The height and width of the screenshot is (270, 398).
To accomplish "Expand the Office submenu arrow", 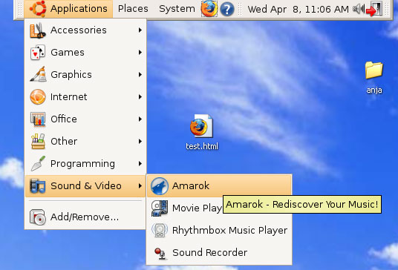I will [140, 119].
